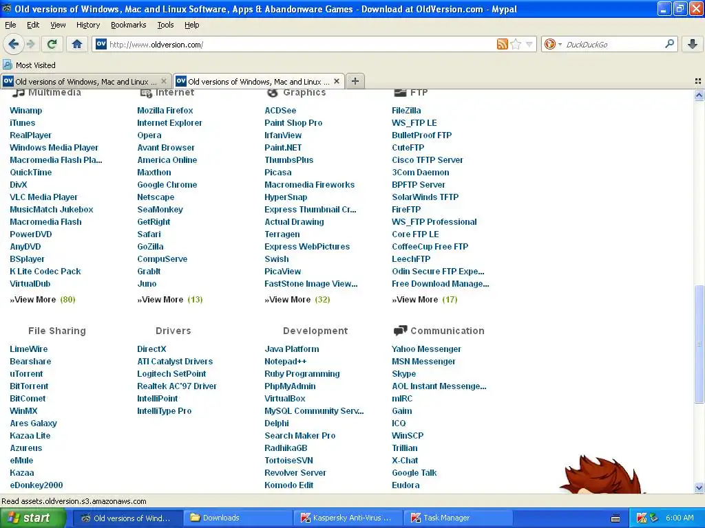Click the DuckDuckGo search field
Viewport: 705px width, 528px height.
[x=613, y=45]
